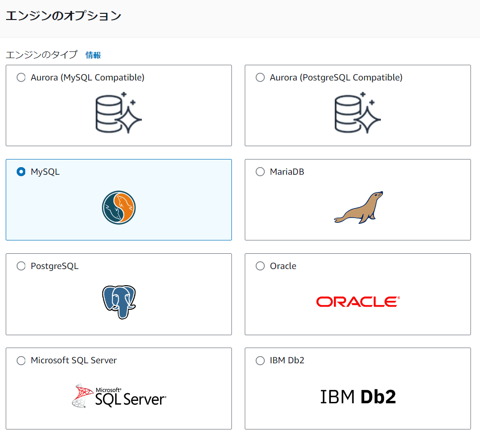Choose the PostgreSQL radio button
Viewport: 480px width, 439px height.
click(21, 266)
